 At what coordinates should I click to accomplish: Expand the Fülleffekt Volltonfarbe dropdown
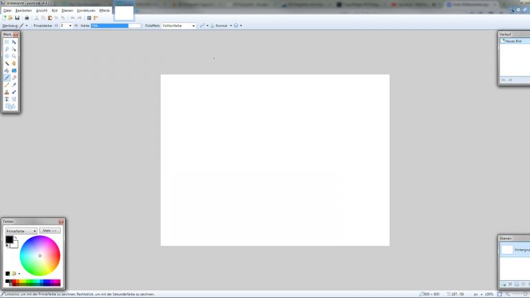178,26
